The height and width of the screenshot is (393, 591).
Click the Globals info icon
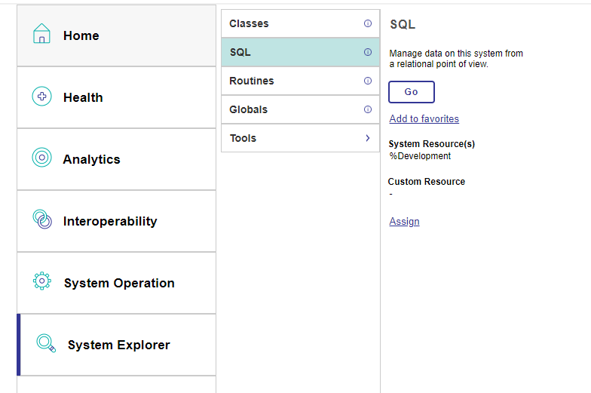click(368, 109)
